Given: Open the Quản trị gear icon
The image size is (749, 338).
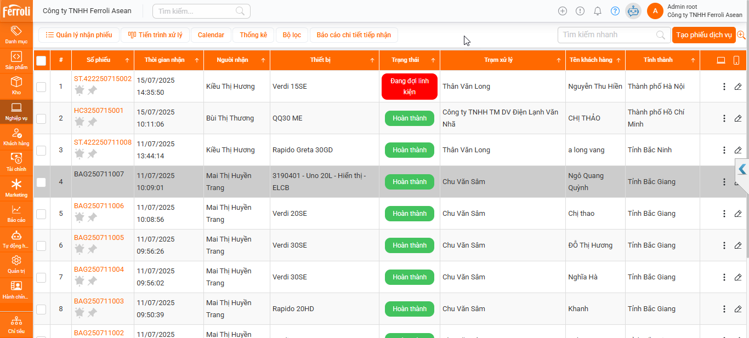Looking at the screenshot, I should [x=16, y=261].
